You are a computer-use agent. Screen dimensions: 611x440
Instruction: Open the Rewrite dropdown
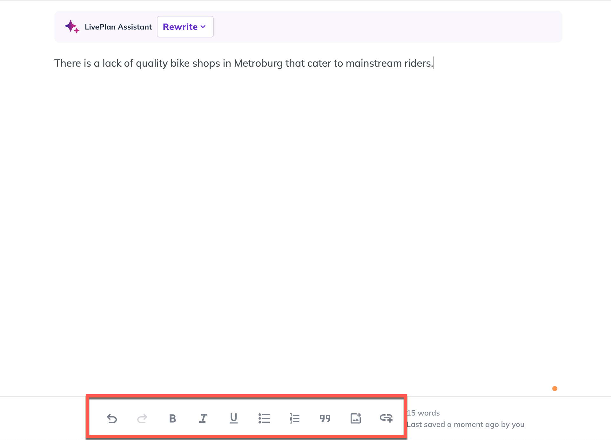(180, 27)
